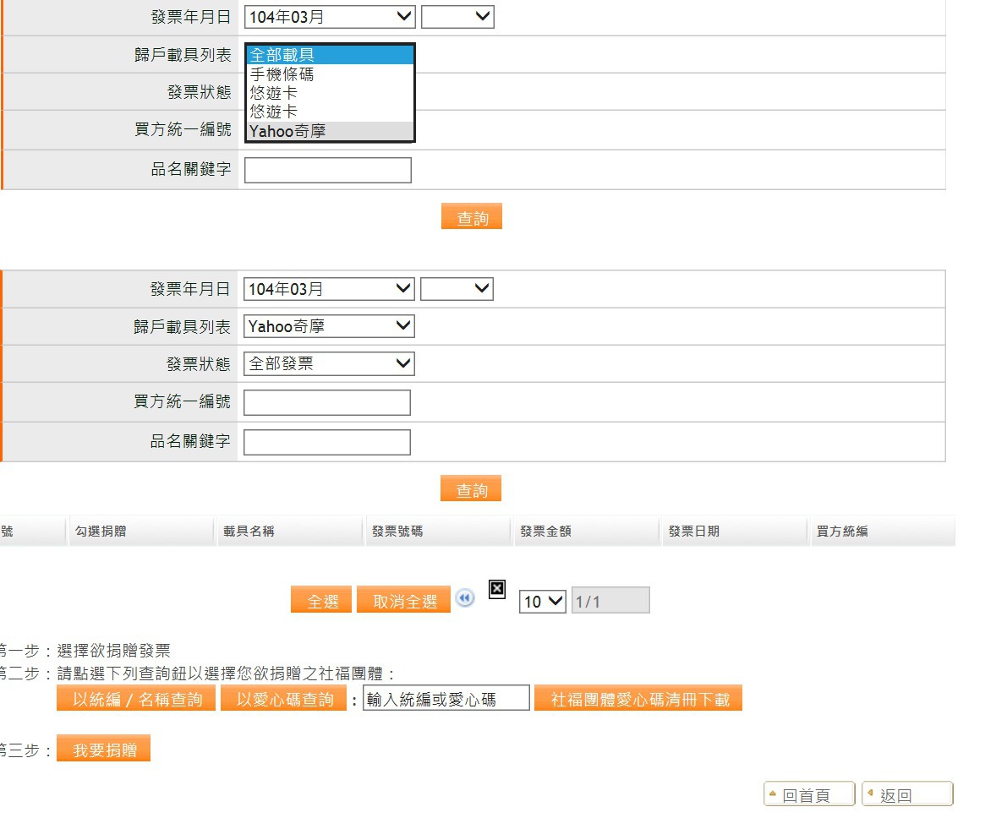Choose Yahoo奇摩 from the open list
The height and width of the screenshot is (818, 985).
(287, 131)
